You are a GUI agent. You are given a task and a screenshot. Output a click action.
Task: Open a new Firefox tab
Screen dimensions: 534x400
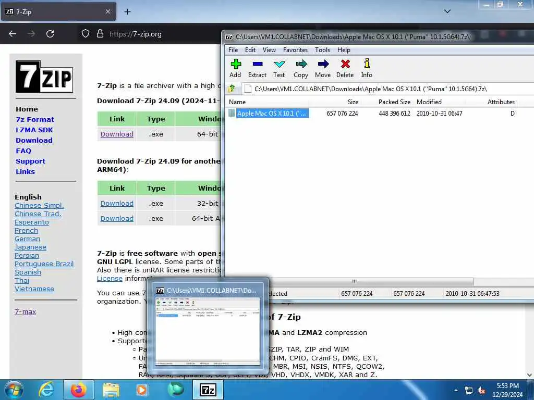coord(127,12)
